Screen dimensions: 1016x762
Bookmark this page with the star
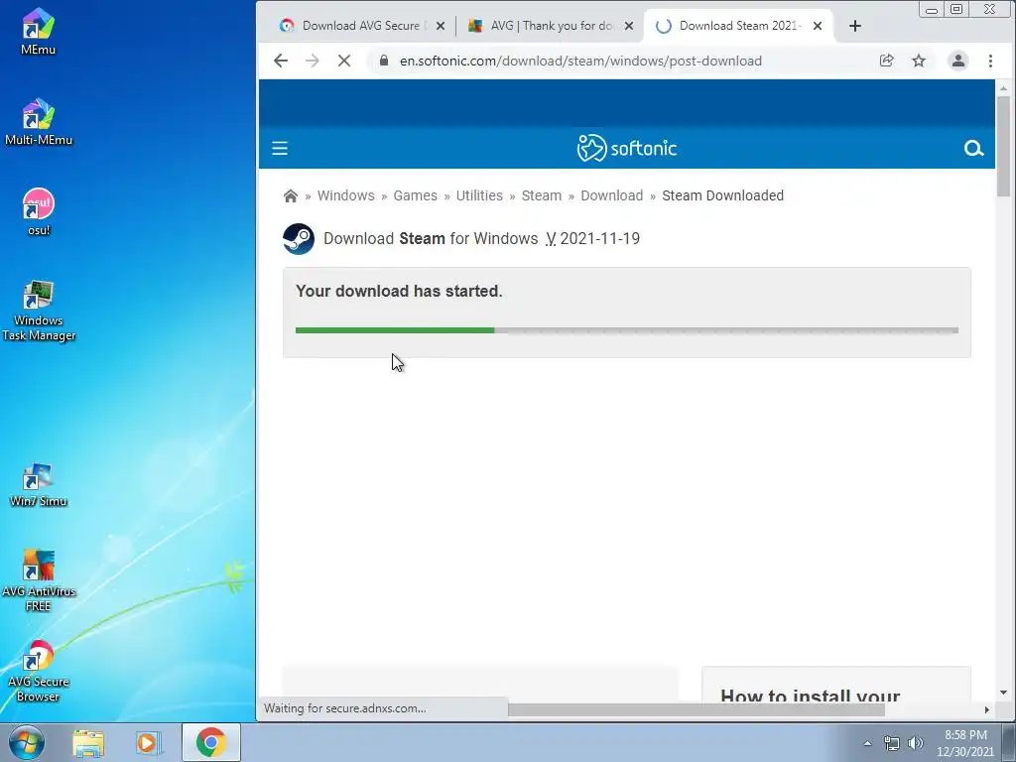[919, 61]
